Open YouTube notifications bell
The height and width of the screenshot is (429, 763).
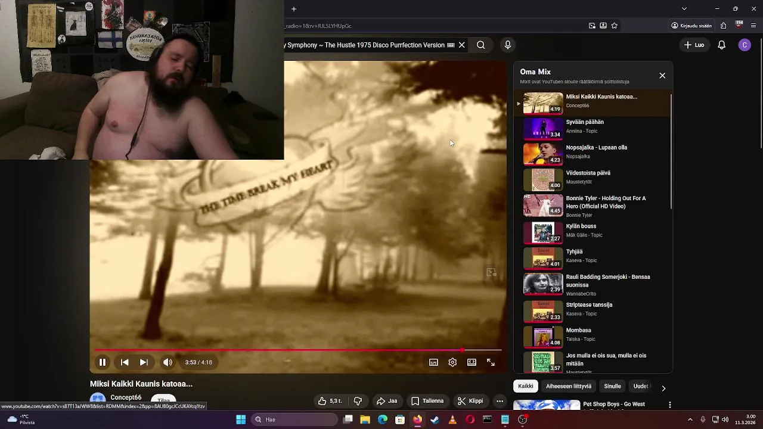pos(721,45)
